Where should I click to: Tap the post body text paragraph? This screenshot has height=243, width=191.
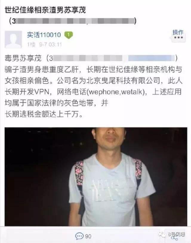coord(93,86)
